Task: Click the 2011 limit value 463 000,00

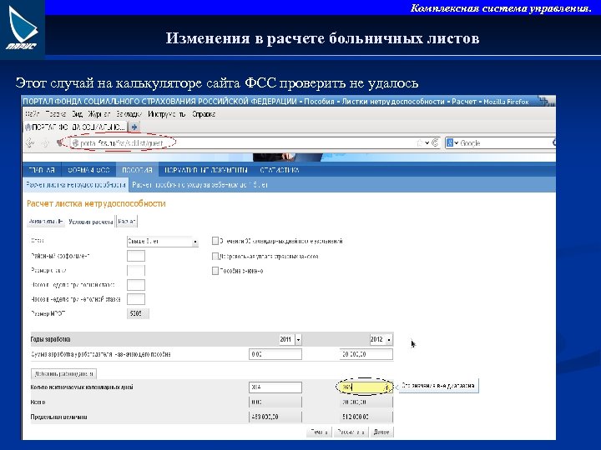Action: 275,417
